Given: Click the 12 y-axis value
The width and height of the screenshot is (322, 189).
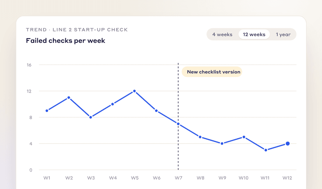Looking at the screenshot, I should point(29,91).
